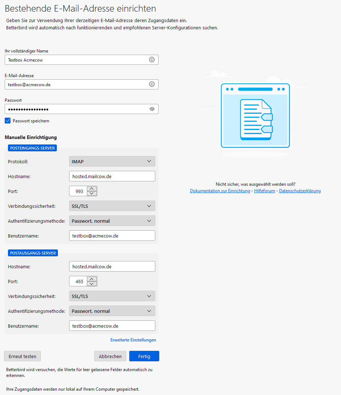Image resolution: width=341 pixels, height=395 pixels.
Task: Reveal the password with the eye icon
Action: pyautogui.click(x=152, y=109)
